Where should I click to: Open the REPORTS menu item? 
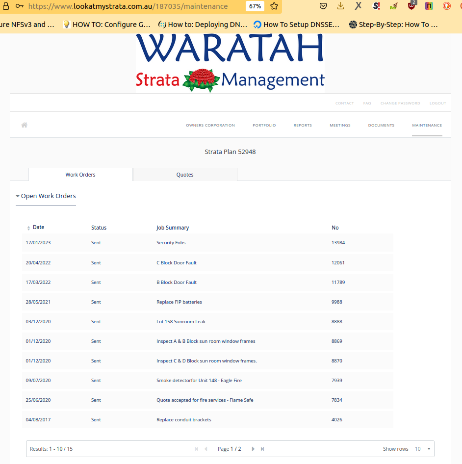[x=303, y=125]
